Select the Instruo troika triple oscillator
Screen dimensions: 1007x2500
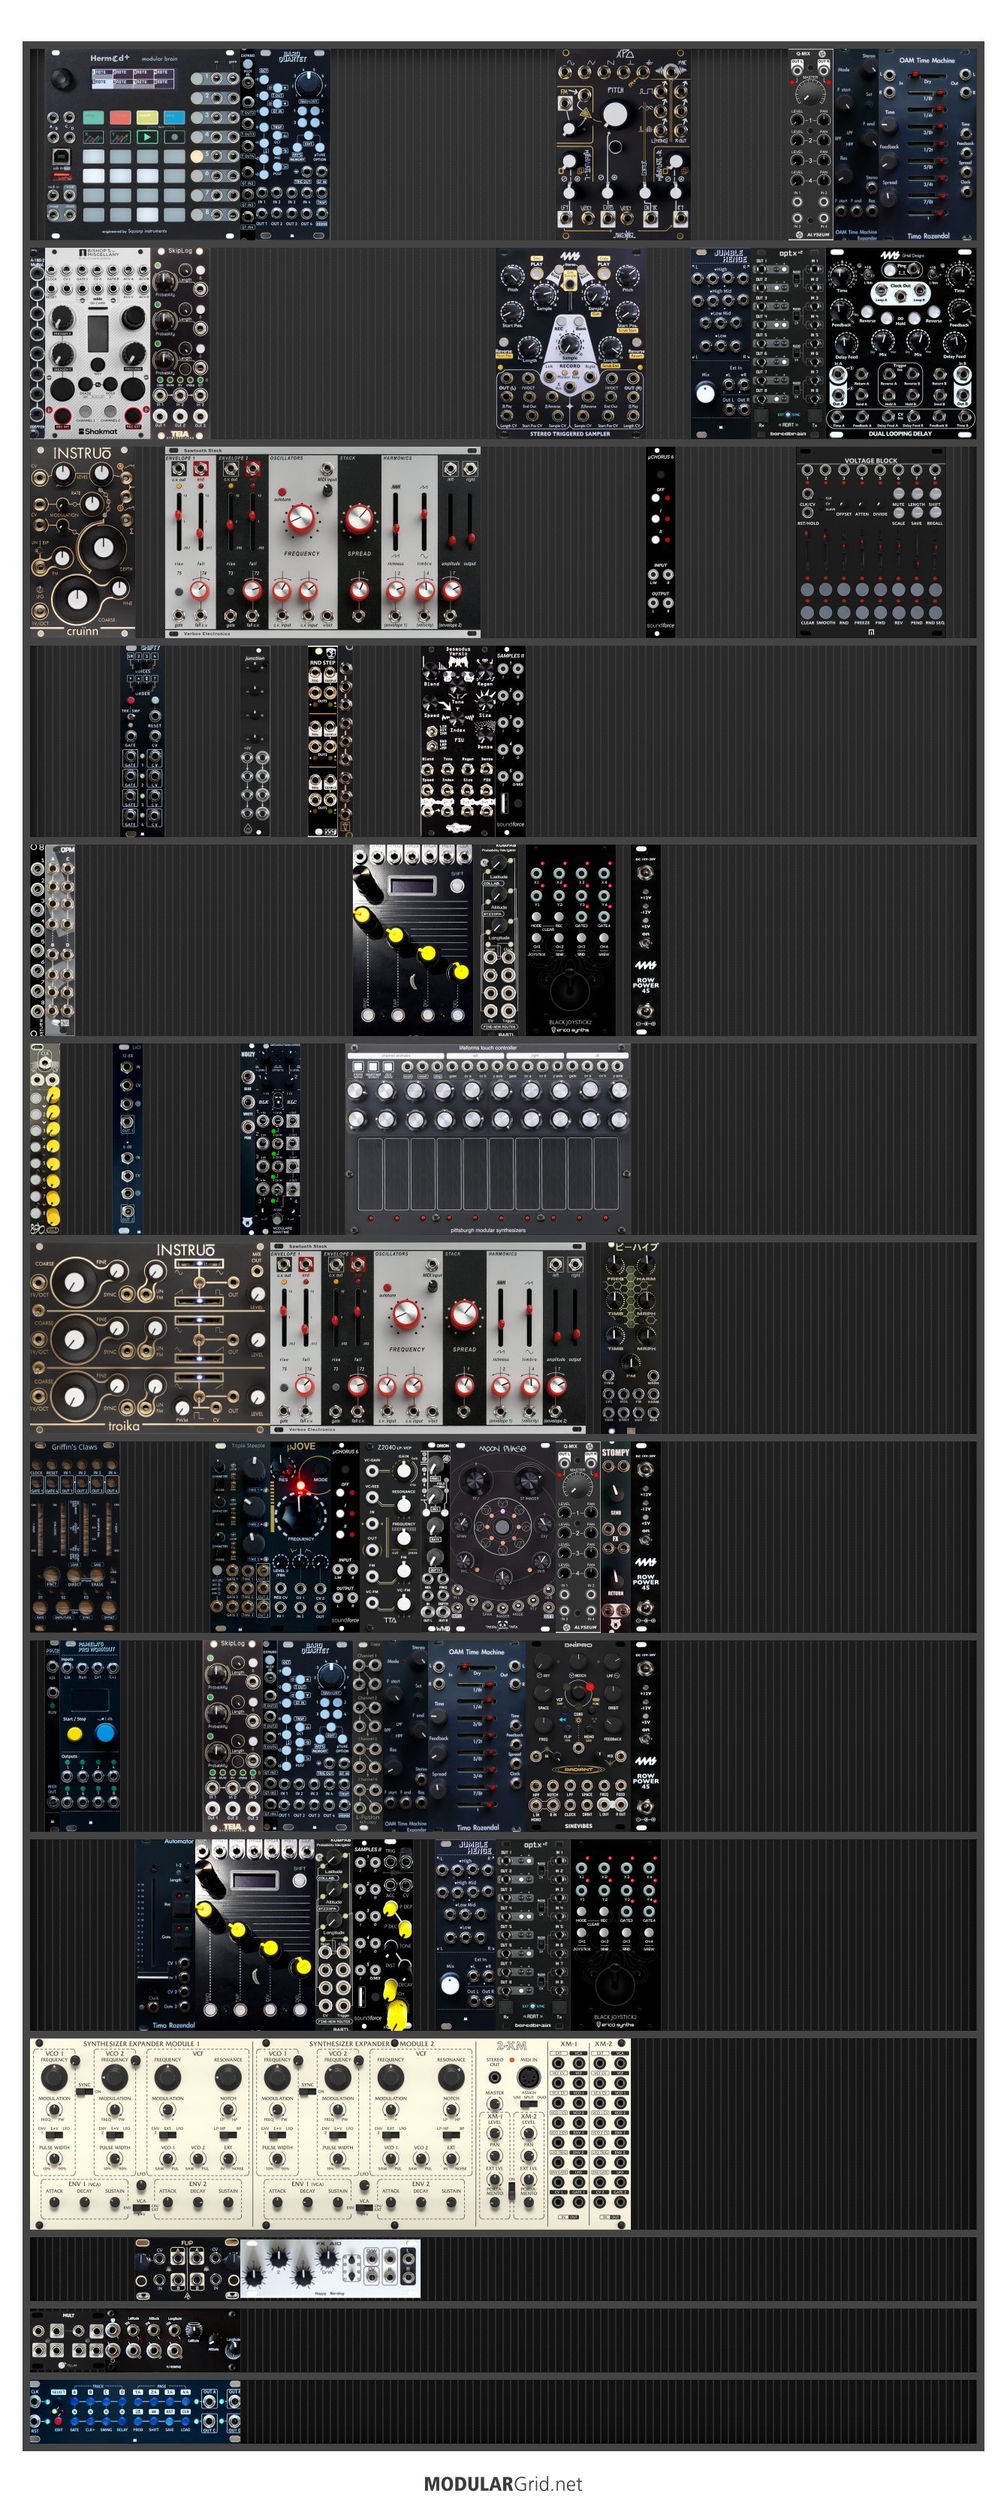[149, 1337]
